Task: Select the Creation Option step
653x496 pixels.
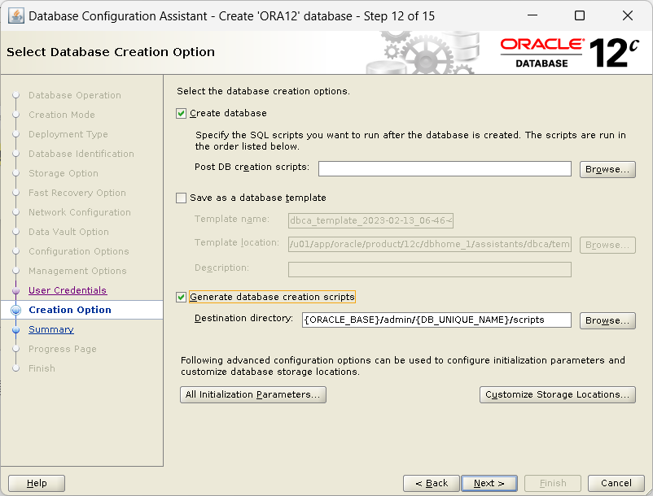Action: pos(70,310)
